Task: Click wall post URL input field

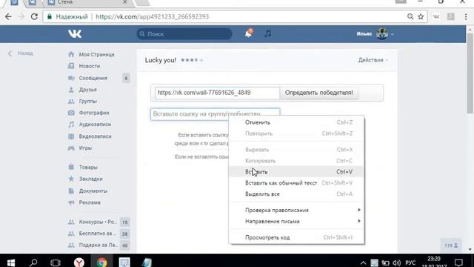Action: 217,93
